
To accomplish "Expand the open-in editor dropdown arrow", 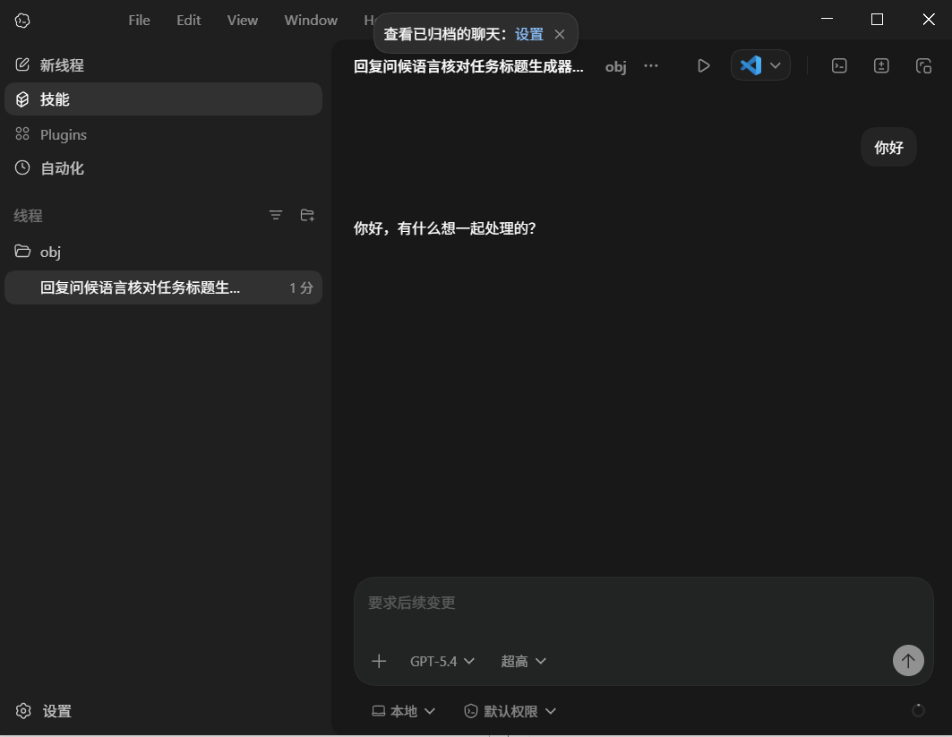I will (776, 65).
